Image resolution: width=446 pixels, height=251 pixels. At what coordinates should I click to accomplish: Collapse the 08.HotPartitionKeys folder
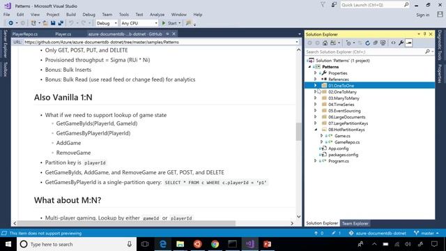coord(316,130)
